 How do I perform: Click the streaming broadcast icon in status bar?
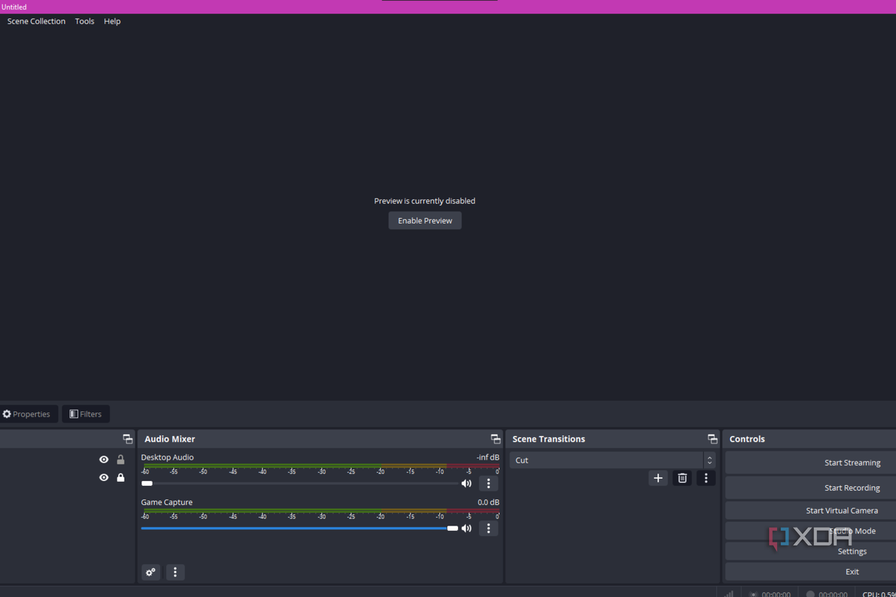pyautogui.click(x=754, y=594)
